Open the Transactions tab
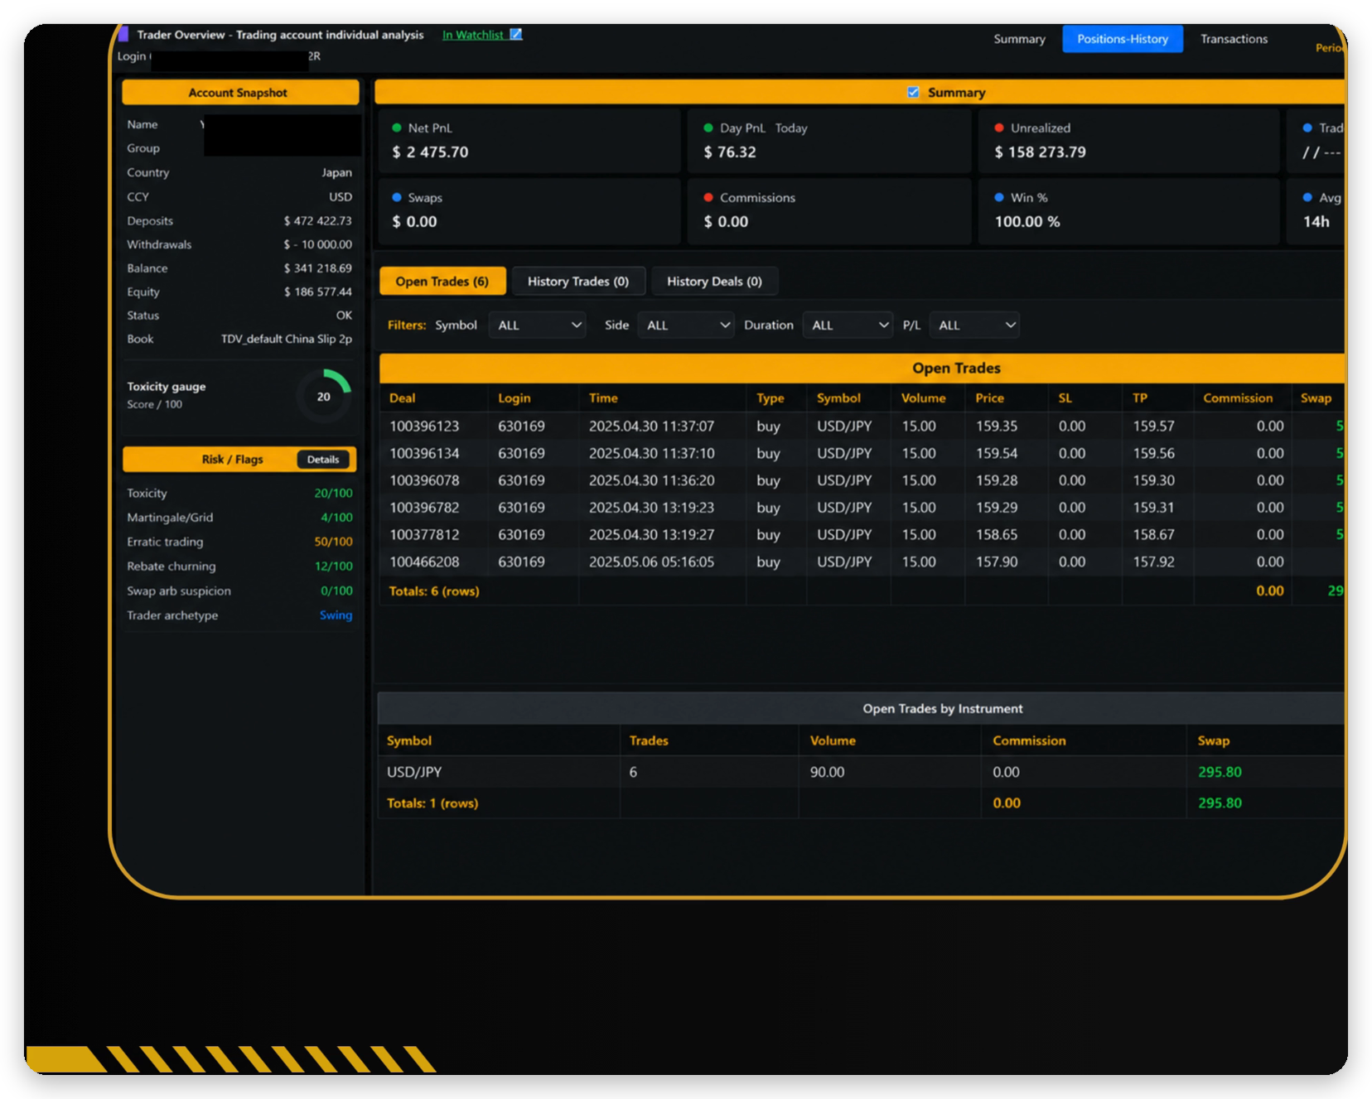The image size is (1372, 1099). tap(1234, 39)
